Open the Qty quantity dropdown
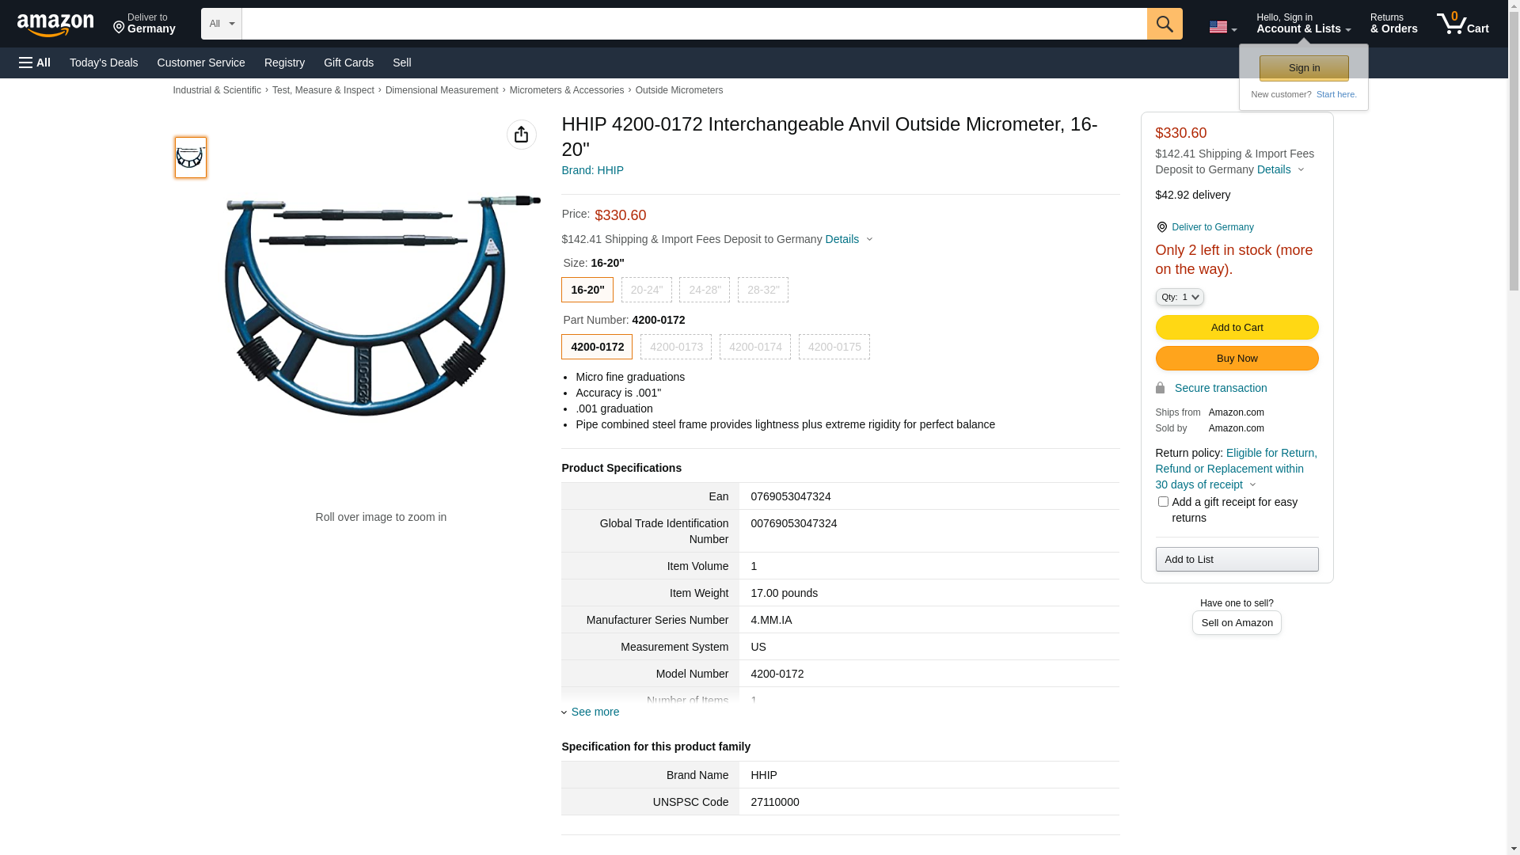 tap(1180, 297)
